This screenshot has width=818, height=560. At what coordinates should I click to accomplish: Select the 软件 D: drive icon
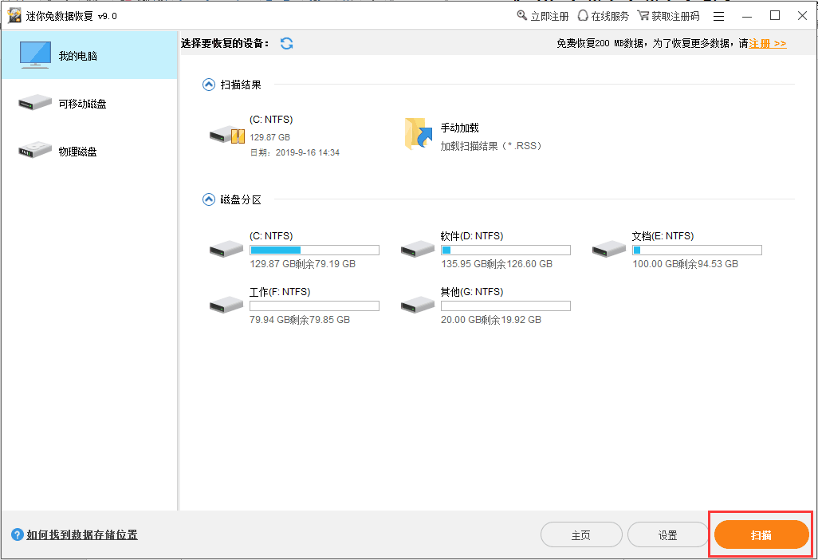417,248
